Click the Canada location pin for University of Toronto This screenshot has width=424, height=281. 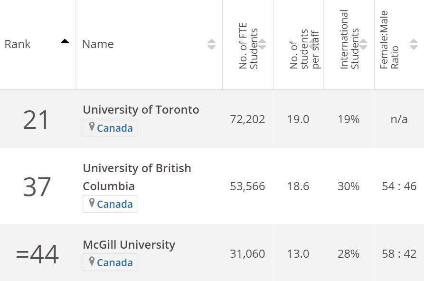coord(91,127)
